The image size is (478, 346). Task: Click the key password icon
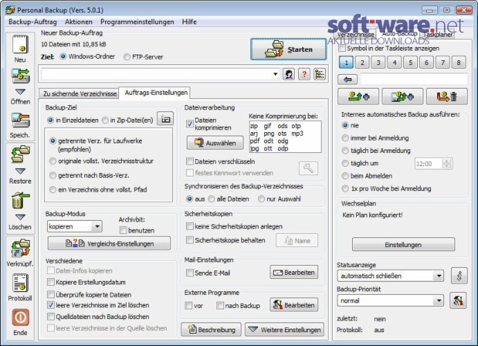pyautogui.click(x=309, y=168)
